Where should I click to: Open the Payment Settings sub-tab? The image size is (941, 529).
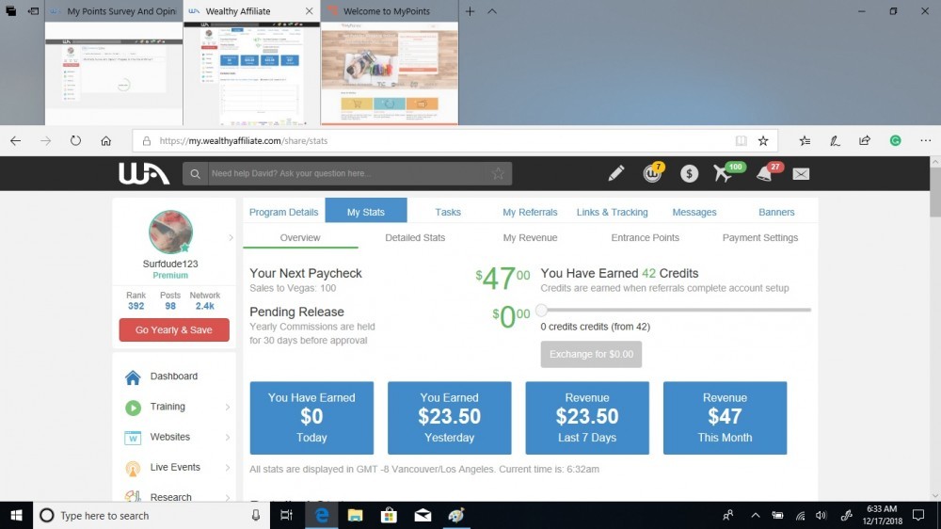click(759, 238)
